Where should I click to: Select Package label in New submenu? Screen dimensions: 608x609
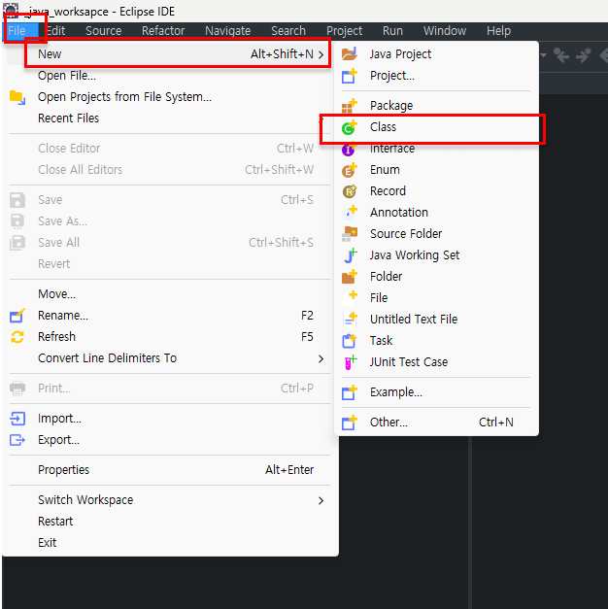pyautogui.click(x=391, y=106)
